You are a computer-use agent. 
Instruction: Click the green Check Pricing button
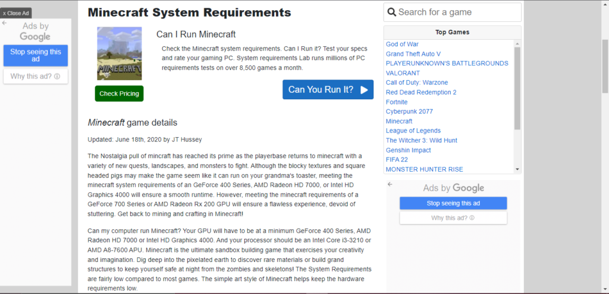click(x=119, y=93)
